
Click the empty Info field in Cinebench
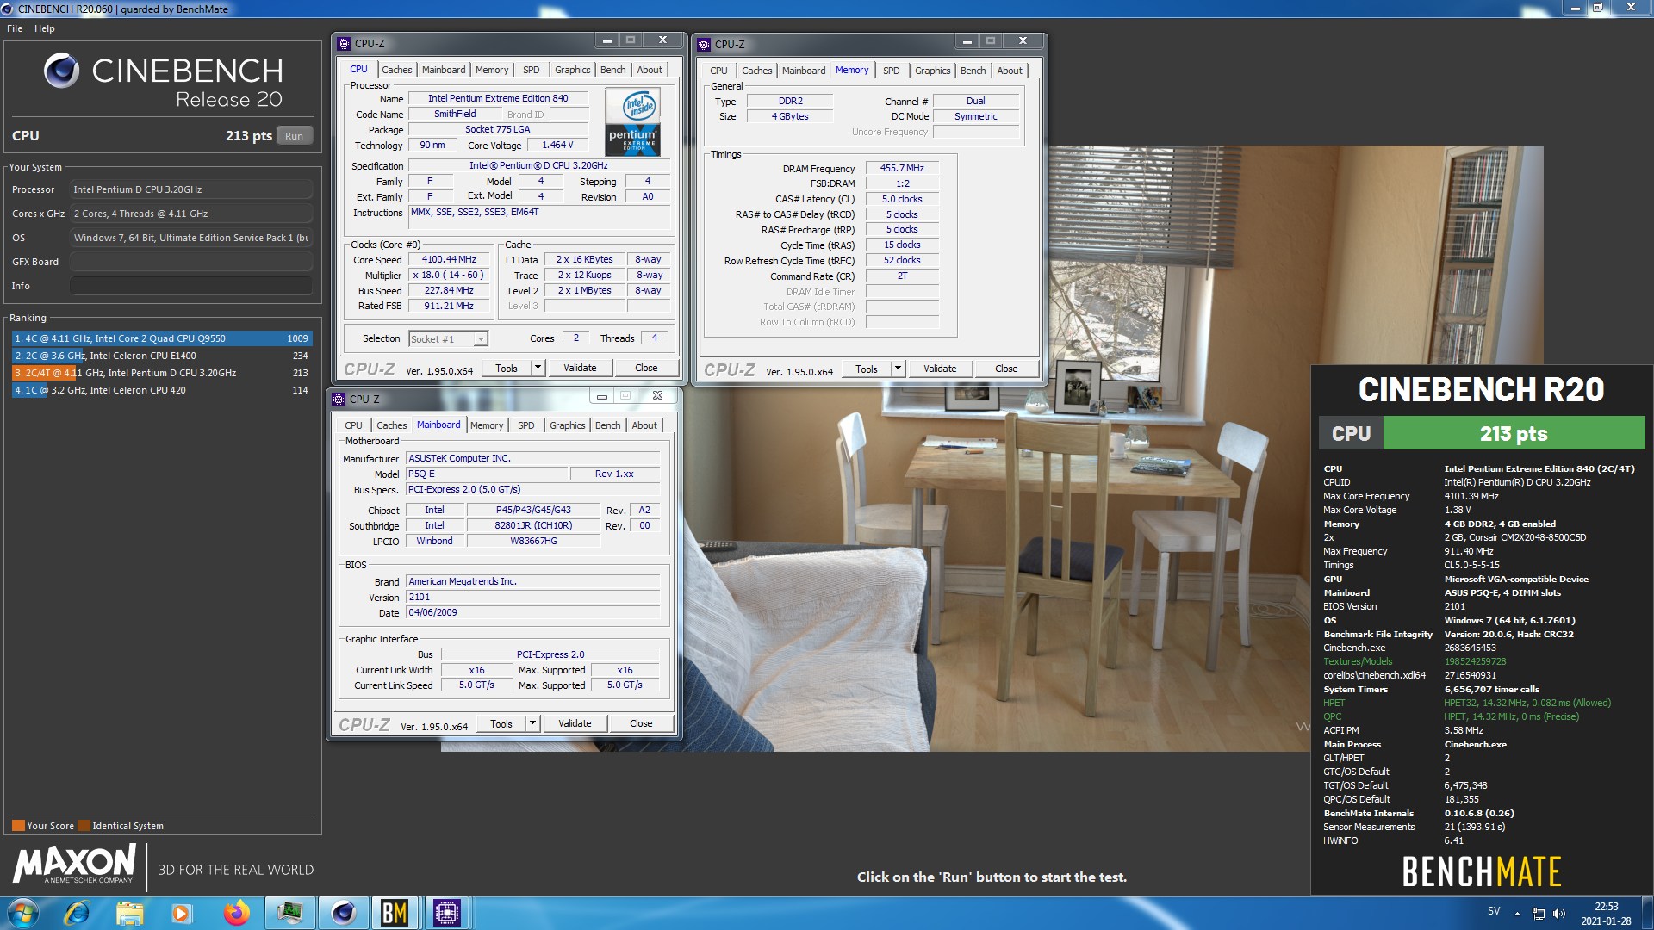tap(191, 286)
